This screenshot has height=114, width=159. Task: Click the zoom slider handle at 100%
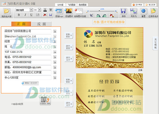pyautogui.click(x=99, y=11)
